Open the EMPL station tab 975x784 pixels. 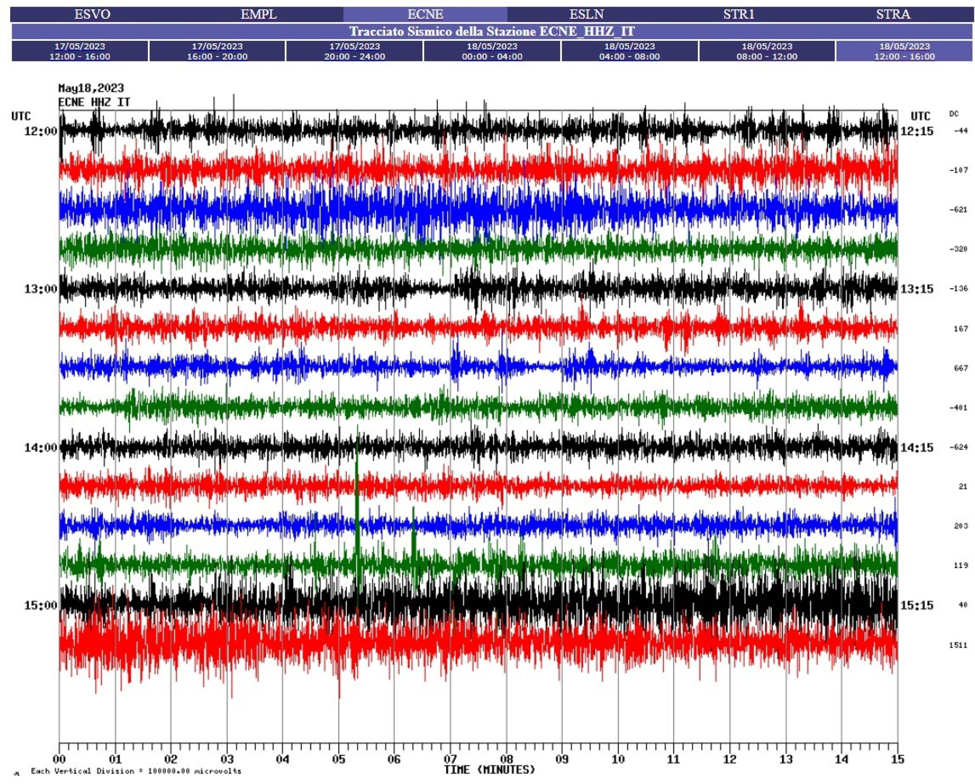click(x=258, y=14)
